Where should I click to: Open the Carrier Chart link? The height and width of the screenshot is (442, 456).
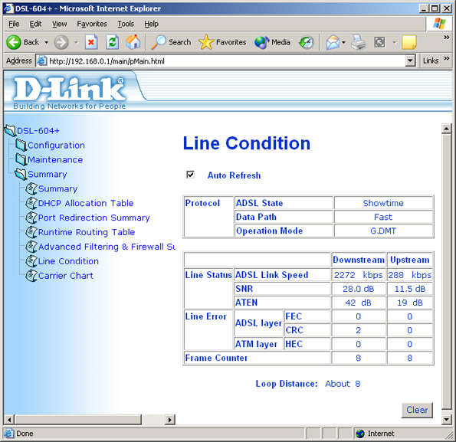[x=66, y=276]
